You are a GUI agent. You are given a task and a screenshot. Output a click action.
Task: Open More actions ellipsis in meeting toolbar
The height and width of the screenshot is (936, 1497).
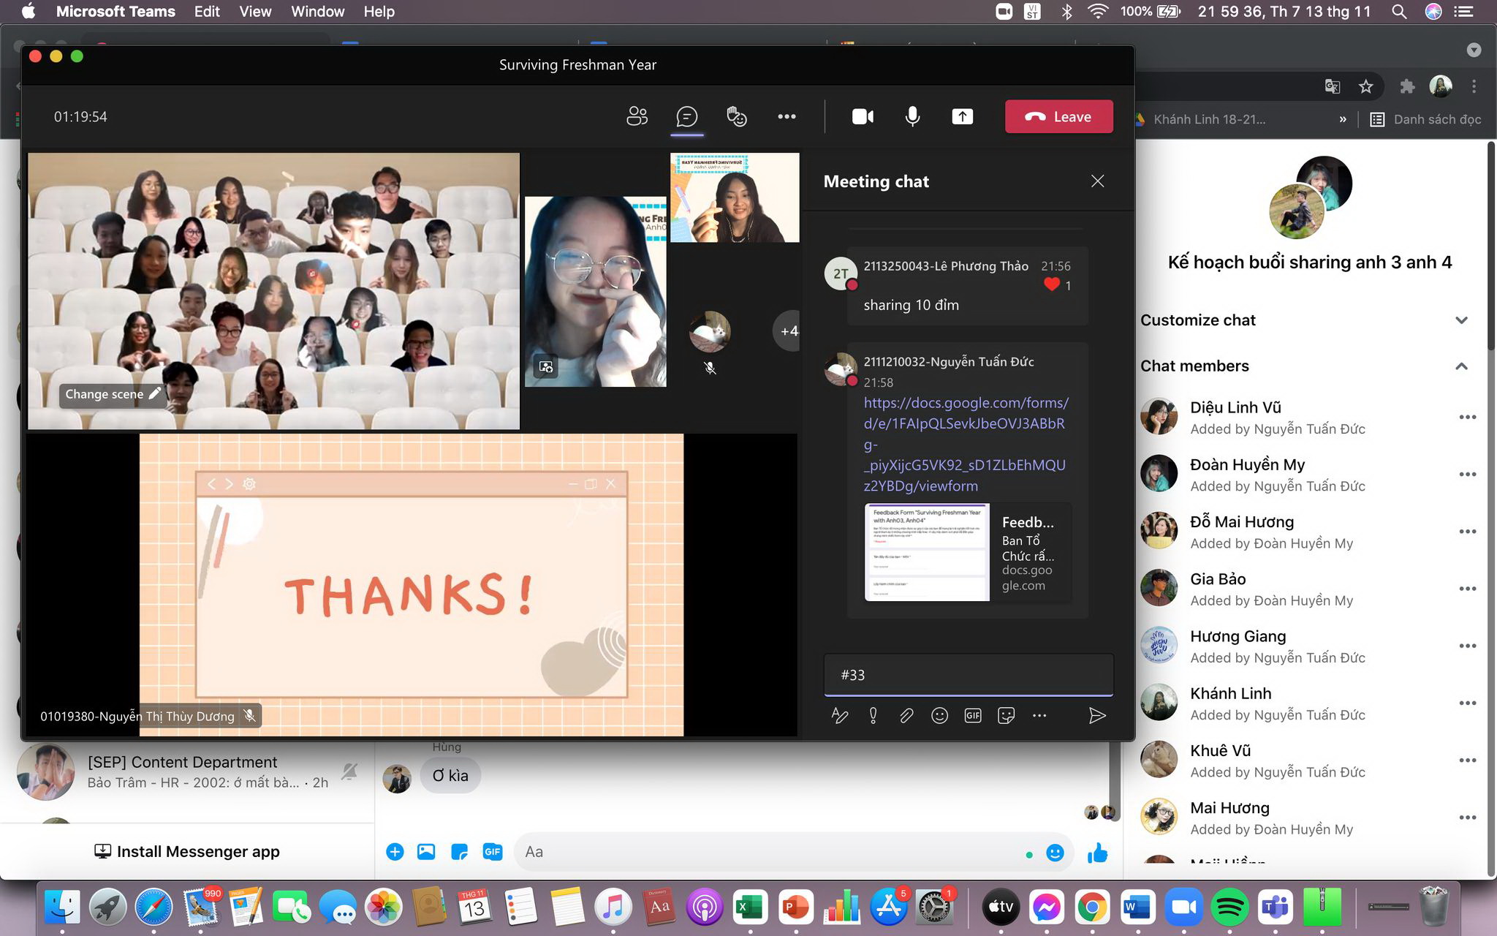pyautogui.click(x=787, y=116)
